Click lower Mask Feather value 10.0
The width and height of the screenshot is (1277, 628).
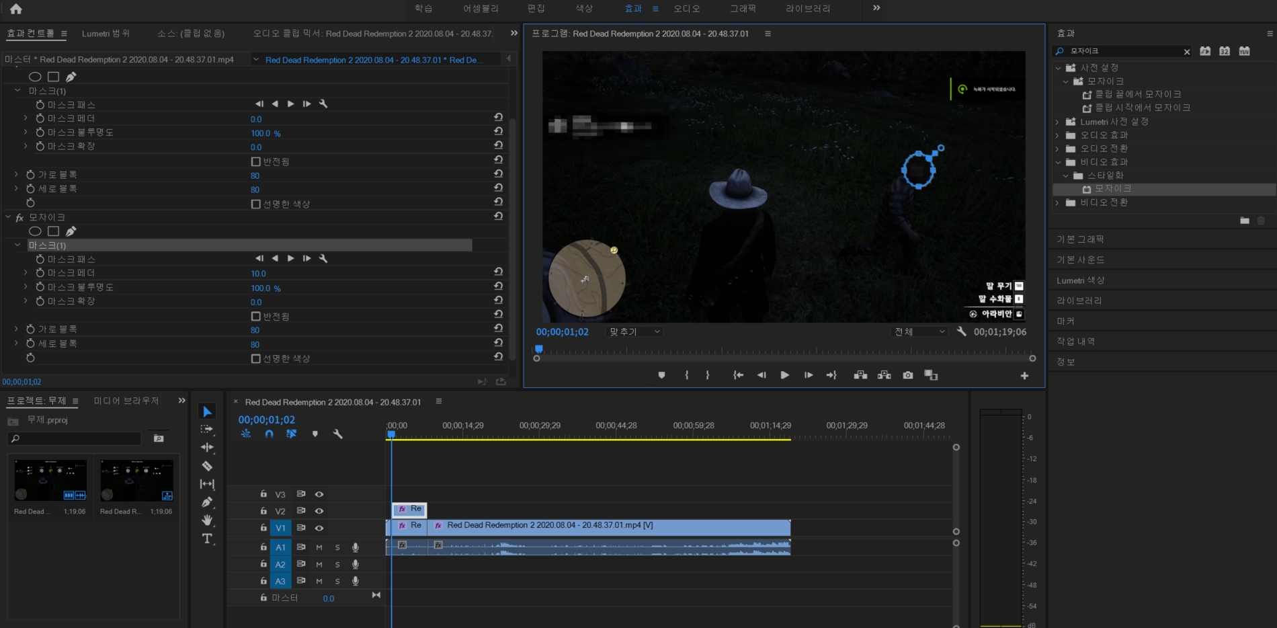[x=259, y=274]
